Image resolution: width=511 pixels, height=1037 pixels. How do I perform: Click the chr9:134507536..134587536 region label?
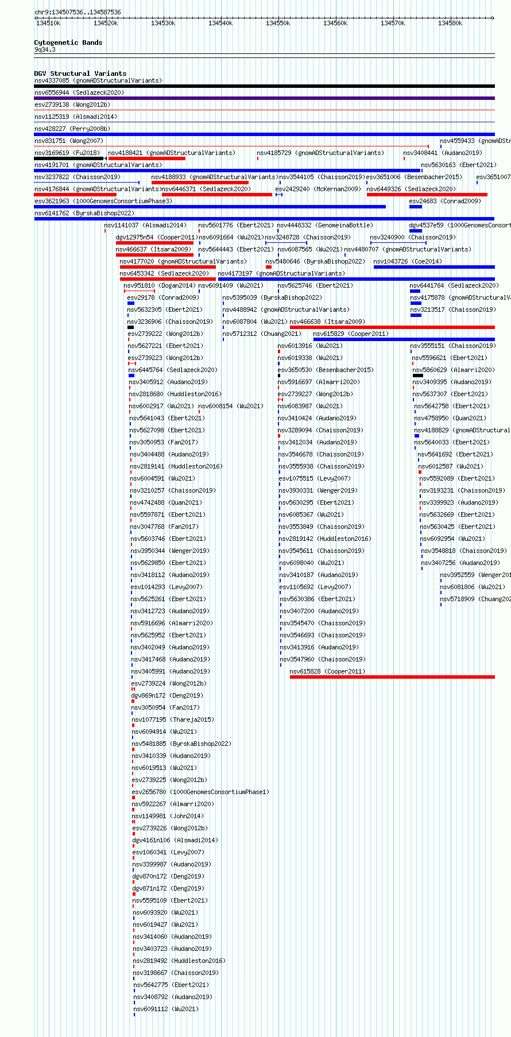pyautogui.click(x=78, y=12)
